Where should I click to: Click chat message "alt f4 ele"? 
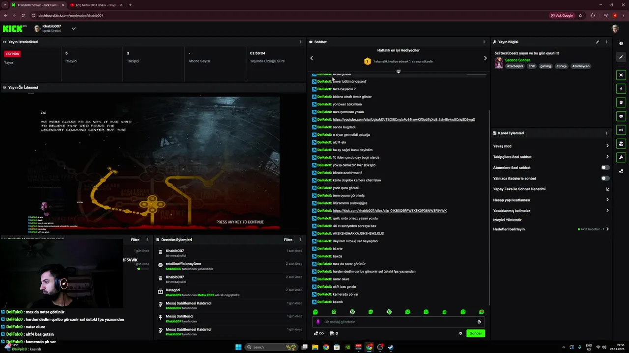pos(339,142)
